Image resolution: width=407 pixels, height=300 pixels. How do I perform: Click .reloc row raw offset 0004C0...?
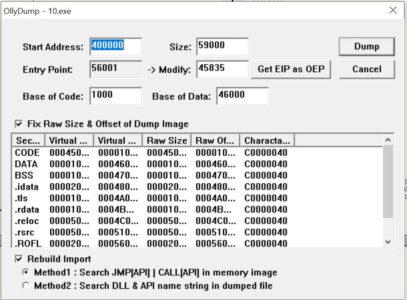(216, 221)
